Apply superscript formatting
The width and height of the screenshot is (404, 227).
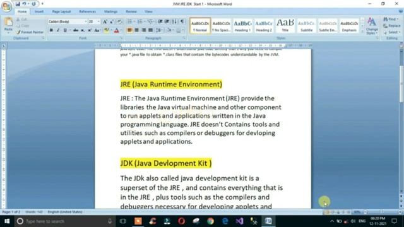click(90, 30)
